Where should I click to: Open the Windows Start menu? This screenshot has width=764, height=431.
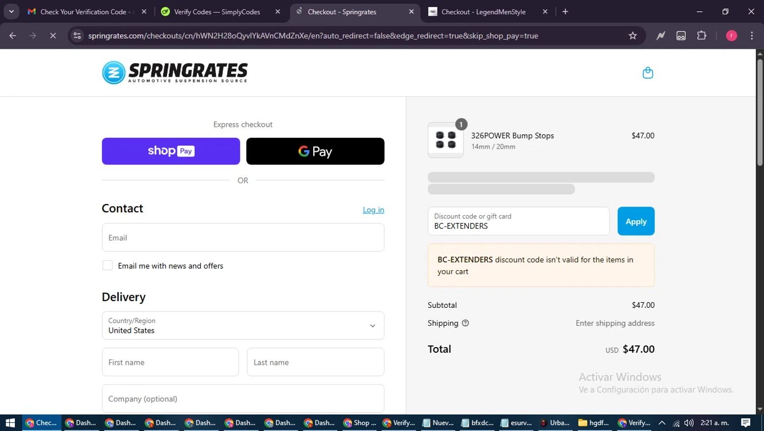point(10,423)
